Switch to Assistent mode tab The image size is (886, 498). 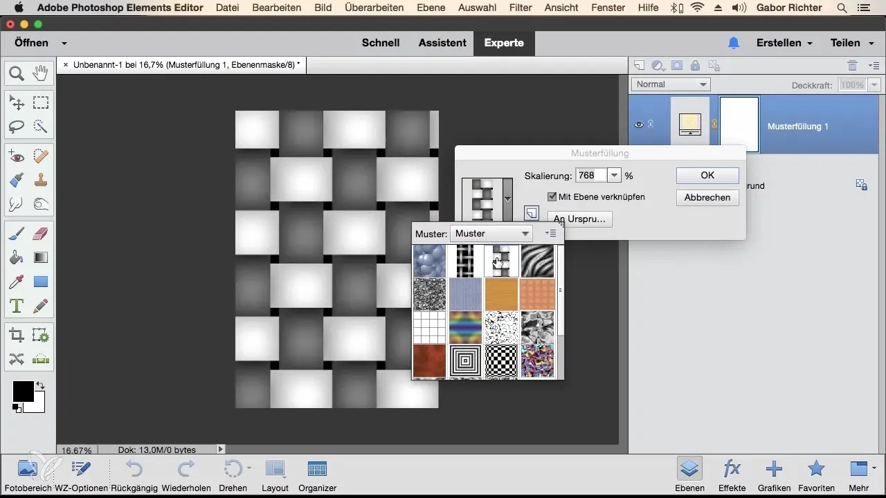(442, 43)
